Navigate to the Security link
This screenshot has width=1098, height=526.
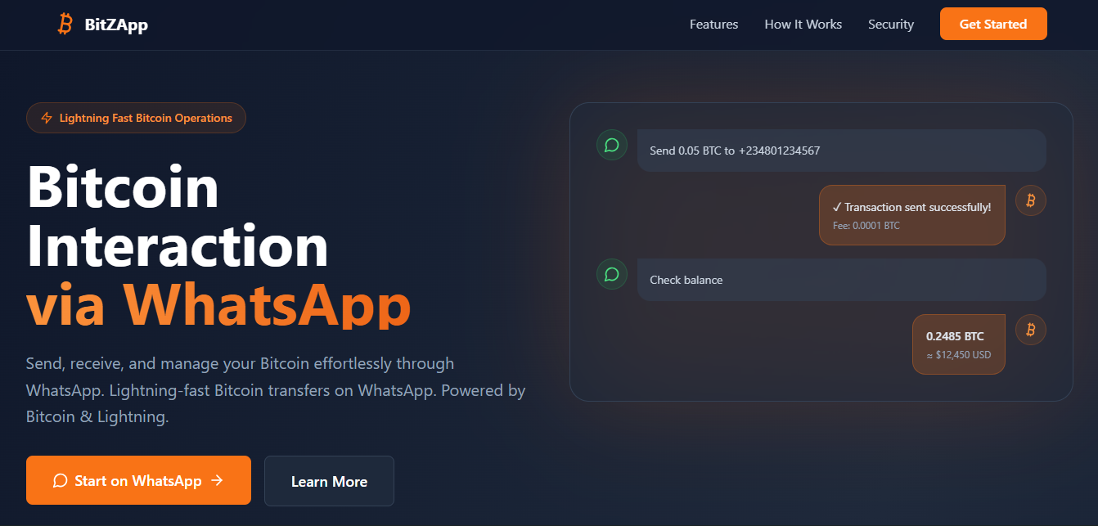click(x=890, y=25)
